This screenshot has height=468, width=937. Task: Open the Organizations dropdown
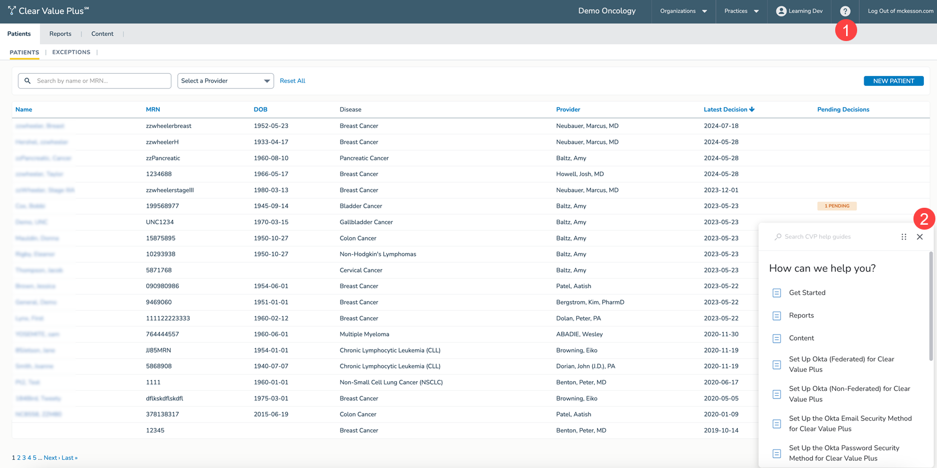pyautogui.click(x=683, y=11)
